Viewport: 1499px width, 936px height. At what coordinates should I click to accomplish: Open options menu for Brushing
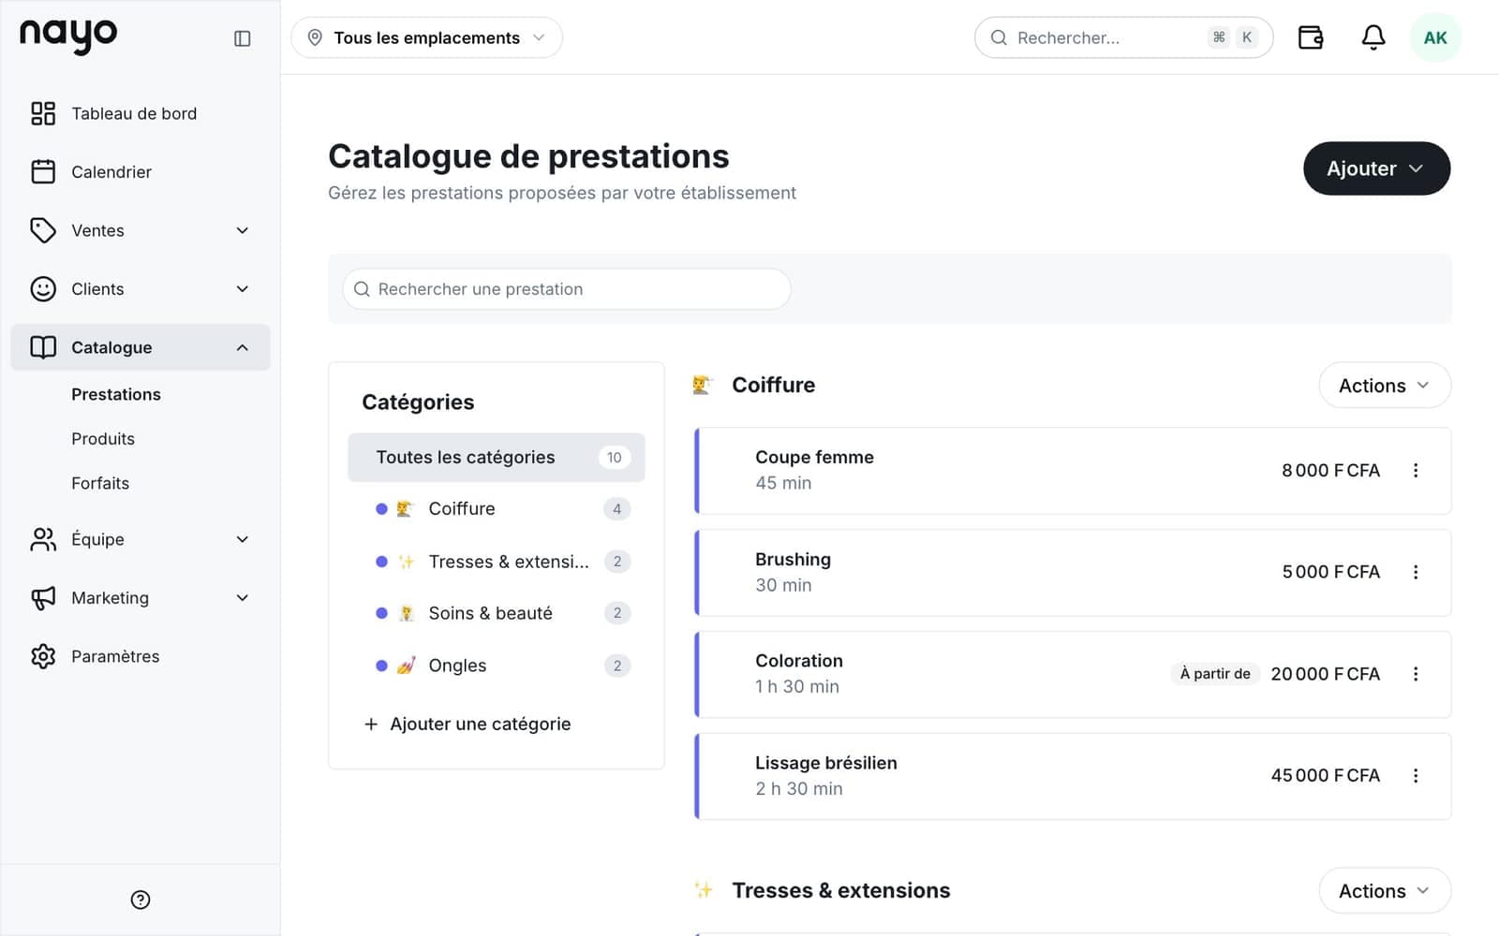tap(1416, 572)
